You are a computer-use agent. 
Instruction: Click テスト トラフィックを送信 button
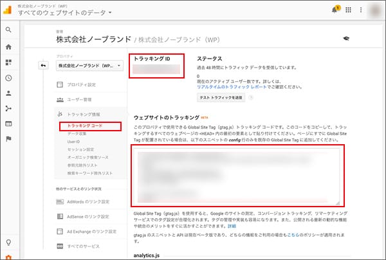tap(221, 98)
